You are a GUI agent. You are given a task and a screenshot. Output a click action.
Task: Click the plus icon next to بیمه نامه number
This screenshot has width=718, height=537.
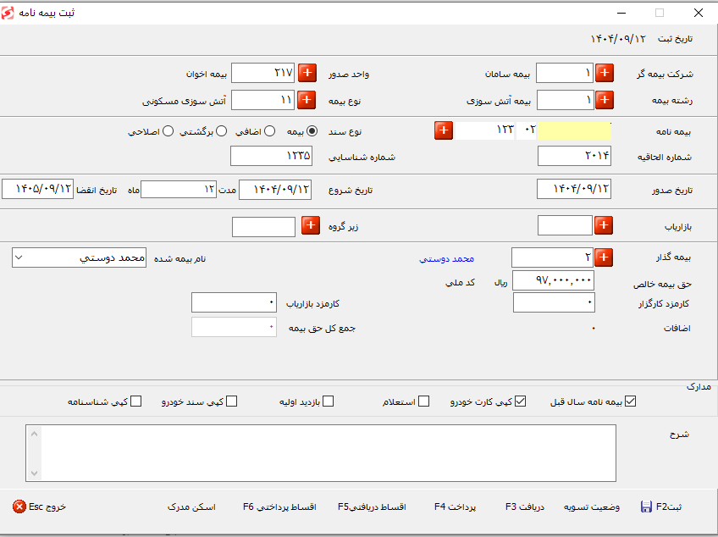tap(444, 130)
